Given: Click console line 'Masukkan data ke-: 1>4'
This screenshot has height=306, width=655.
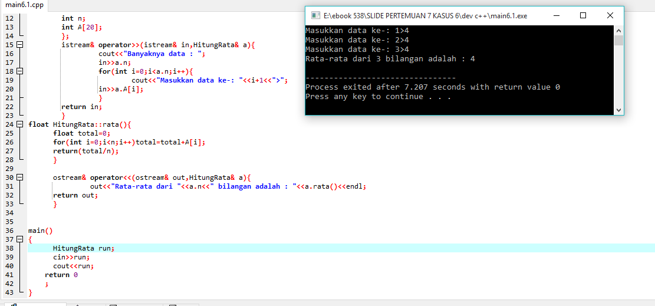Looking at the screenshot, I should (x=357, y=31).
